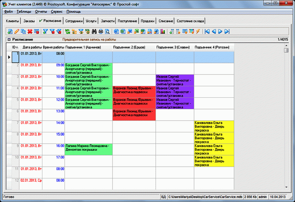The height and width of the screenshot is (202, 295).
Task: Collapse the Расписание panel header icon
Action: click(x=9, y=39)
